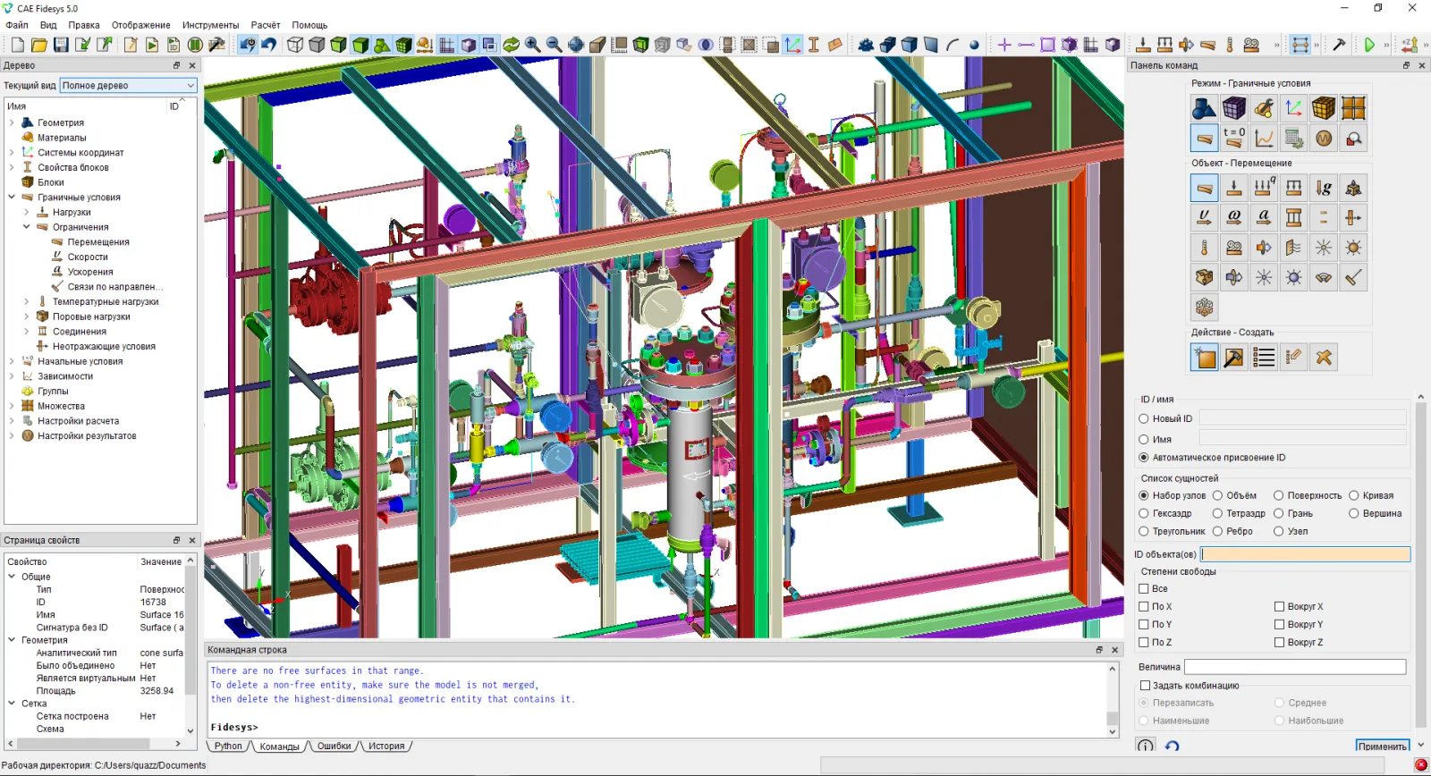
Task: Switch to the "Команды" tab
Action: pos(279,746)
